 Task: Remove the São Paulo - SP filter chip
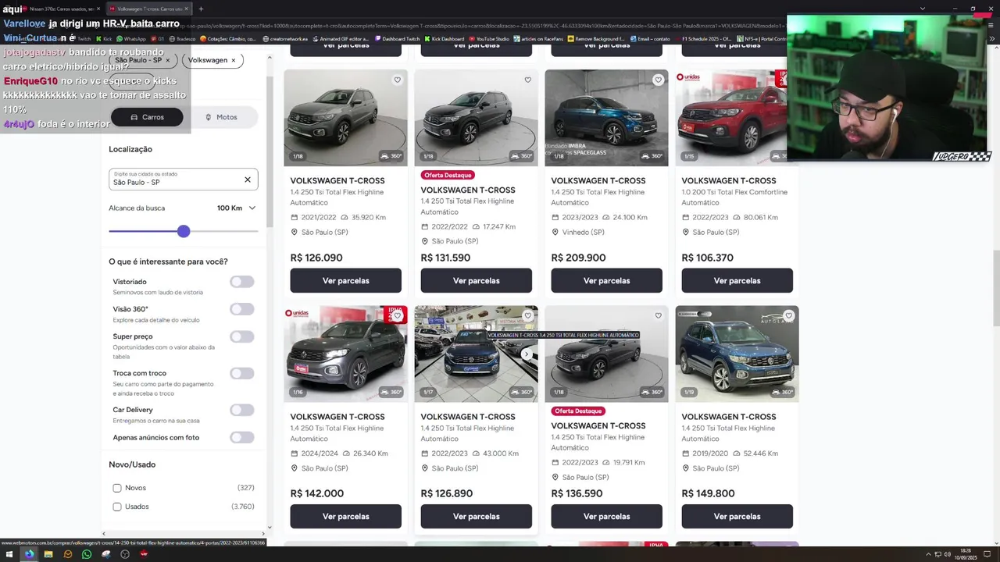click(x=167, y=60)
